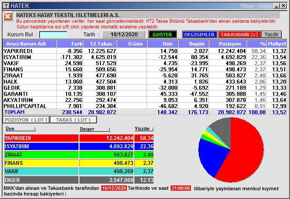The width and height of the screenshot is (290, 199).
Task: Click the 21:00:00 time stamp
Action: tap(181, 188)
